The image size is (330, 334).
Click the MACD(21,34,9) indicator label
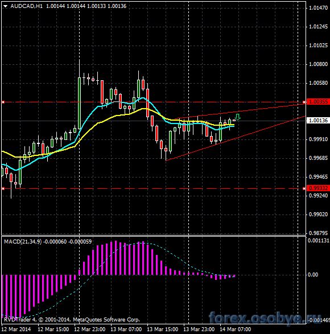tap(23, 242)
